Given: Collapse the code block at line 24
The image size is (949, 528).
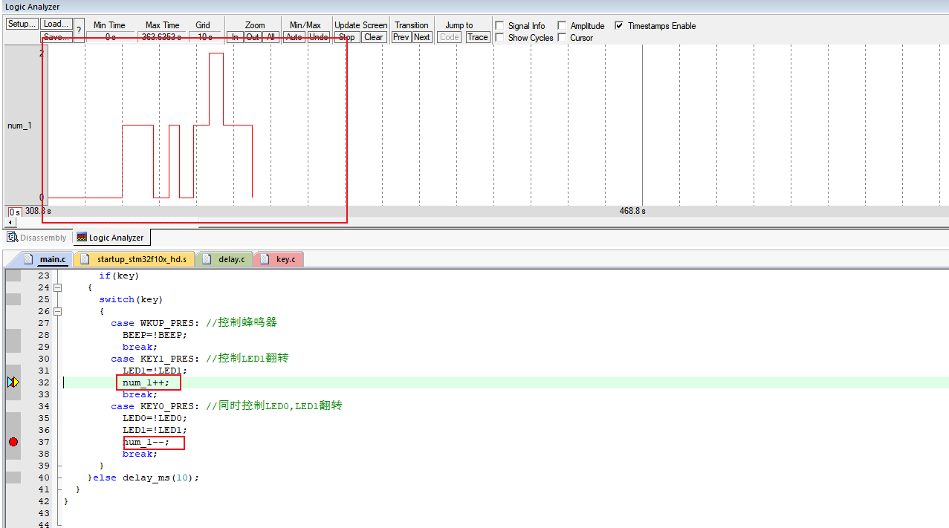Looking at the screenshot, I should pos(58,287).
